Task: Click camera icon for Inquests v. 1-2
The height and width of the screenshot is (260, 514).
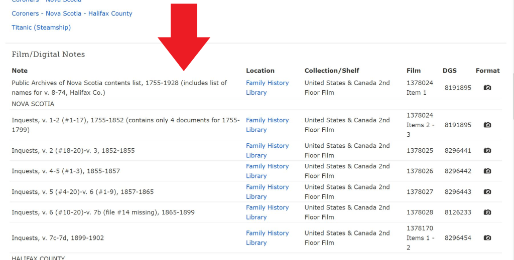Action: click(x=487, y=125)
